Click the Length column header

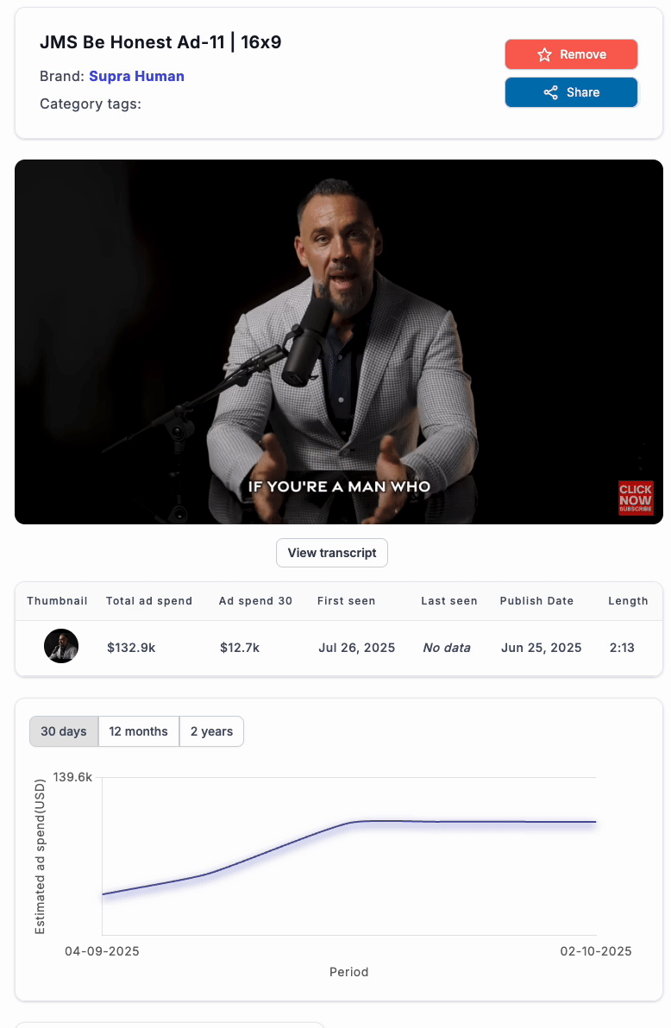(x=628, y=601)
